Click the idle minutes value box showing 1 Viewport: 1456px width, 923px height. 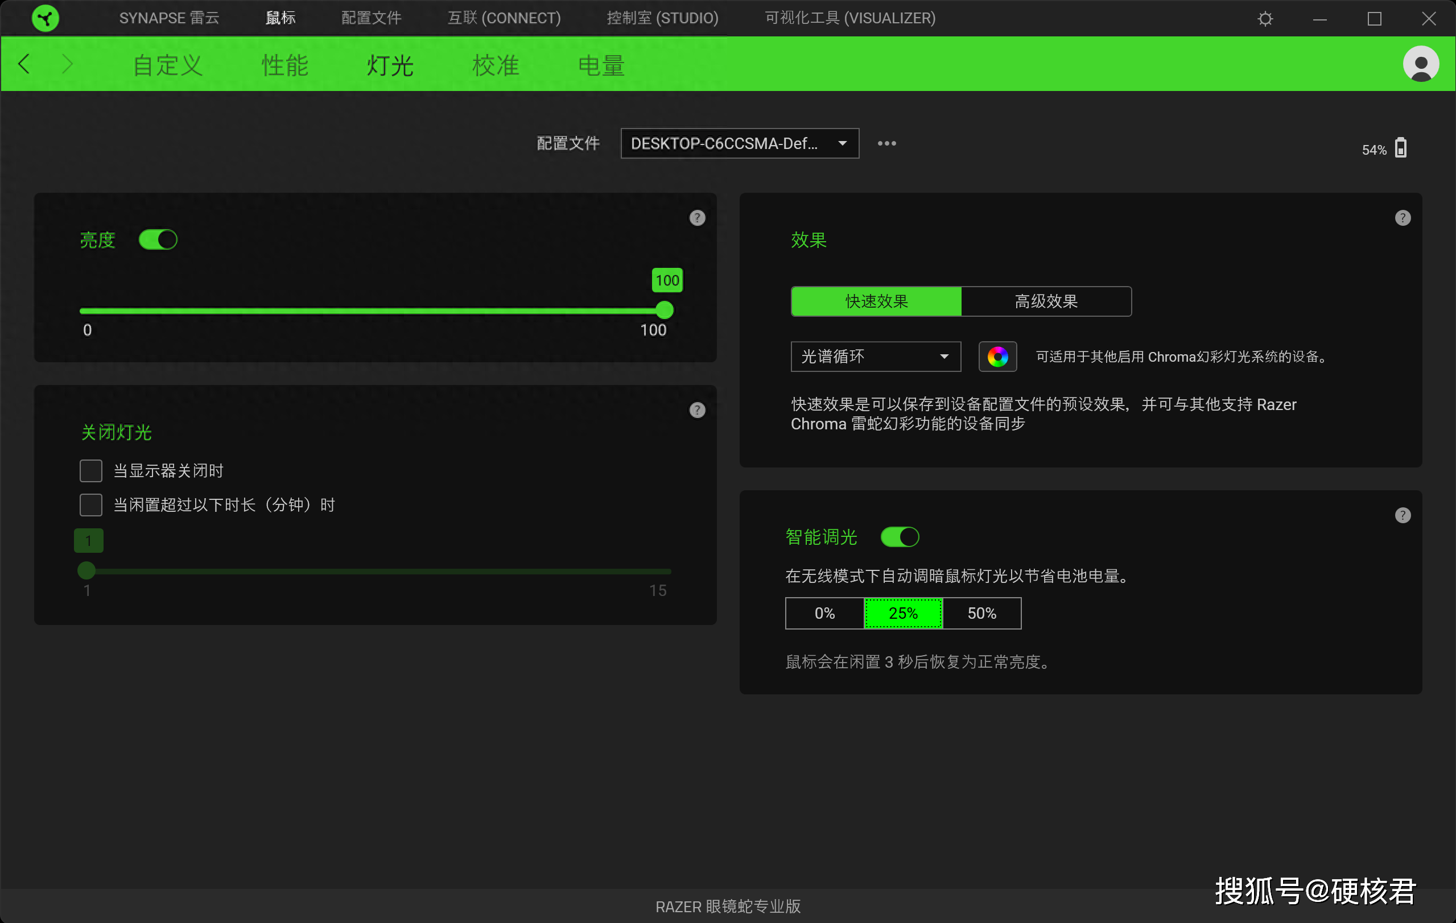point(88,540)
